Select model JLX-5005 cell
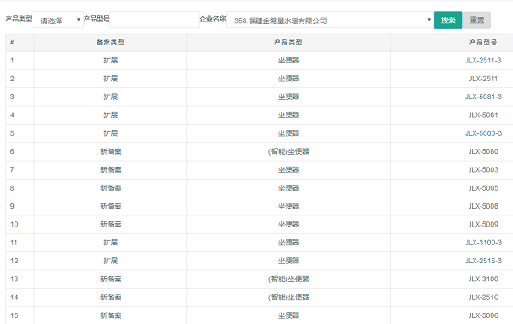513x324 pixels. pyautogui.click(x=483, y=188)
